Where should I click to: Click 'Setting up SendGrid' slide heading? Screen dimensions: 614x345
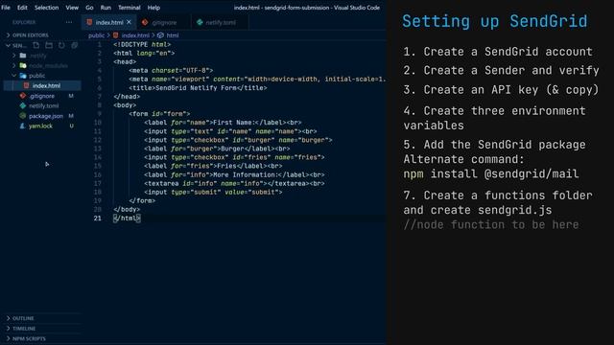495,21
